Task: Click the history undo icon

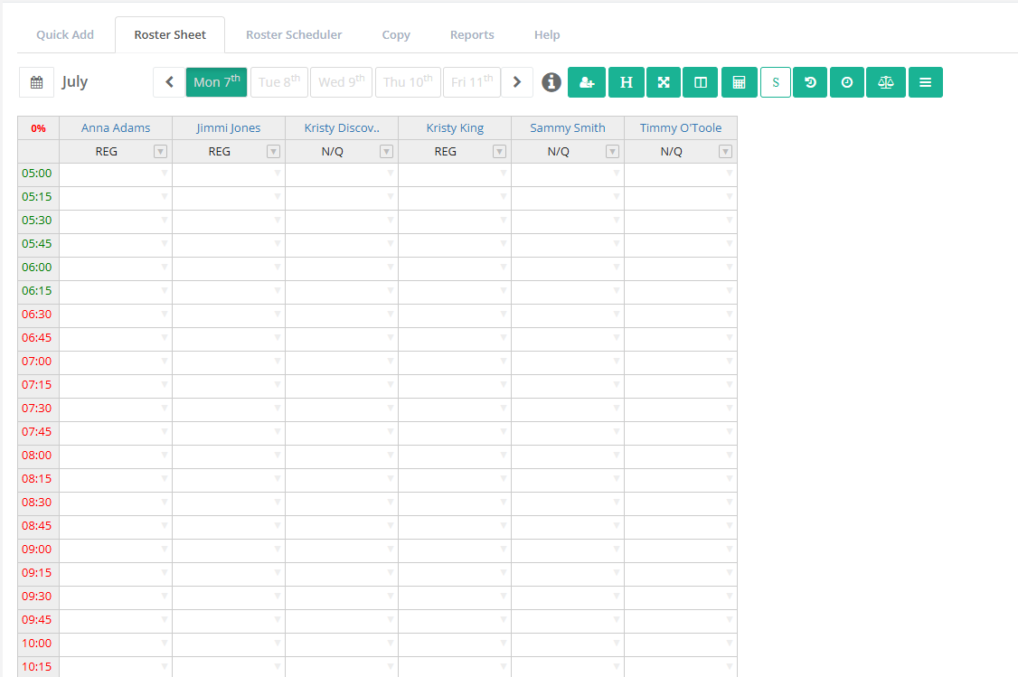Action: pos(810,82)
